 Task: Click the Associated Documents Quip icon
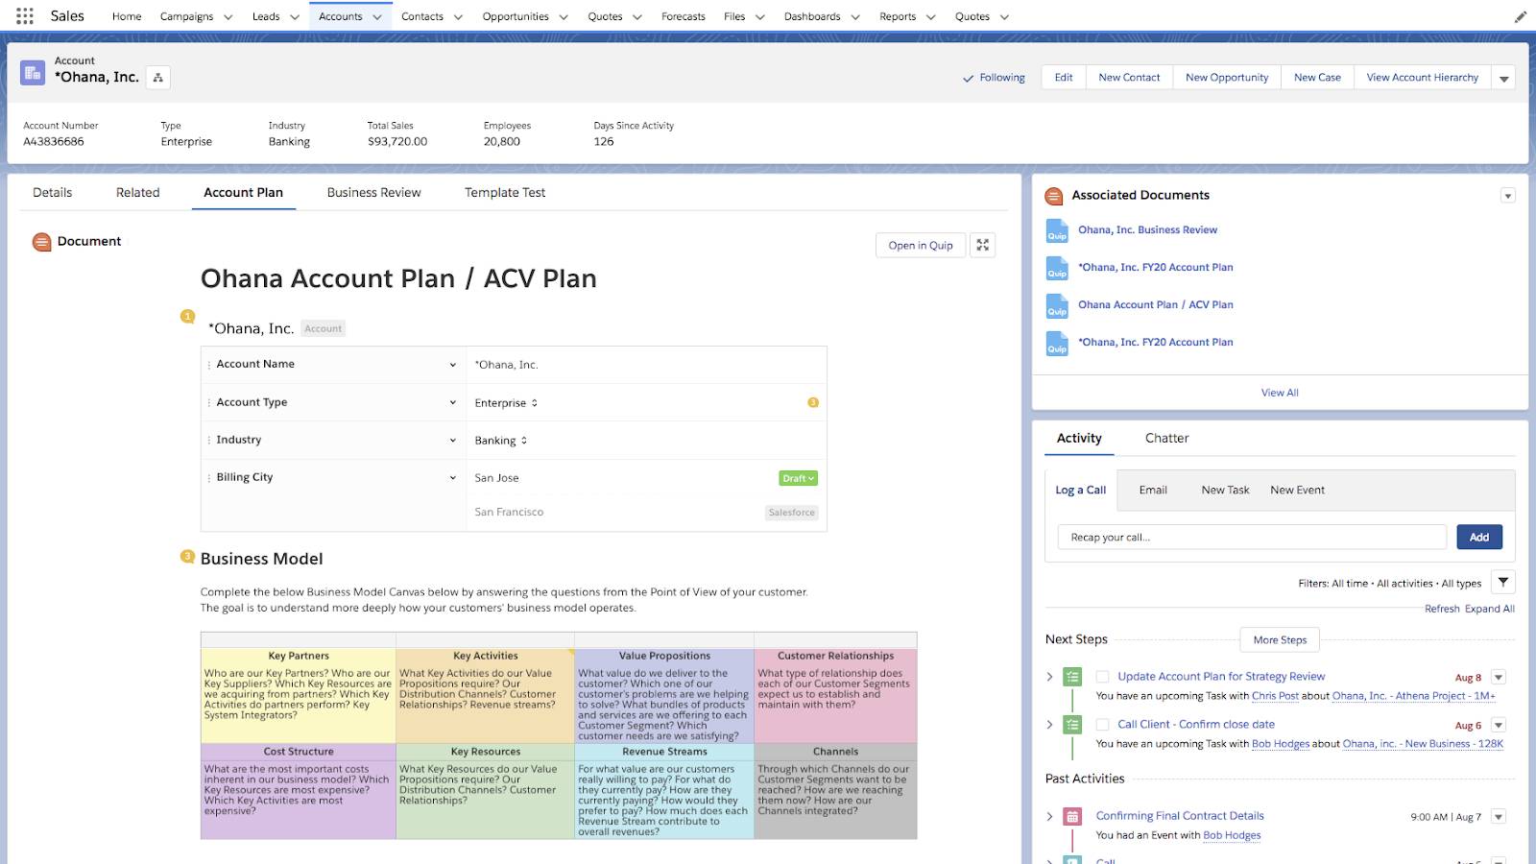pos(1054,196)
